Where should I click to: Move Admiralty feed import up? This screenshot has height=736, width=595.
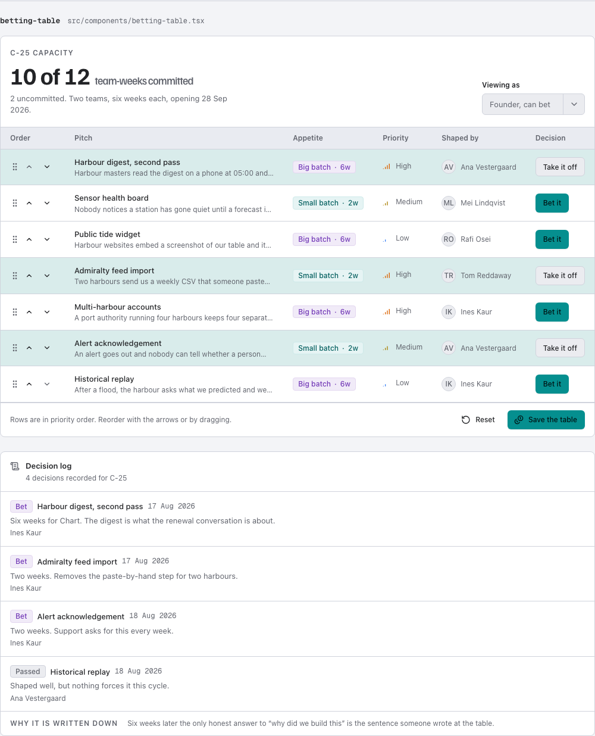[29, 276]
